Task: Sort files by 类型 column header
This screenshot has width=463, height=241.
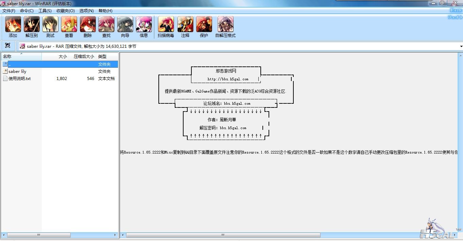Action: pyautogui.click(x=107, y=57)
